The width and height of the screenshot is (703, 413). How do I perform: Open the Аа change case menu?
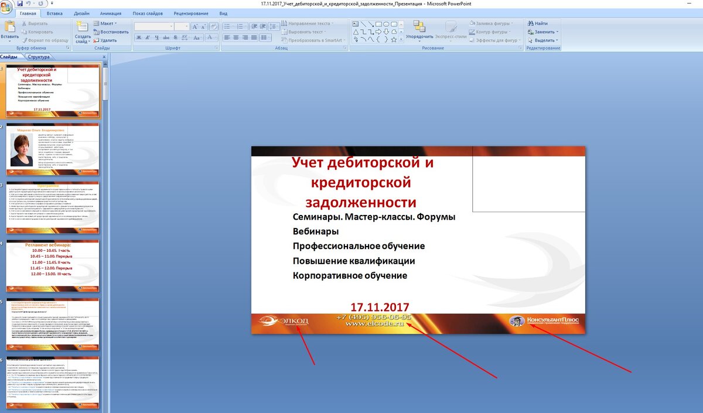click(197, 37)
